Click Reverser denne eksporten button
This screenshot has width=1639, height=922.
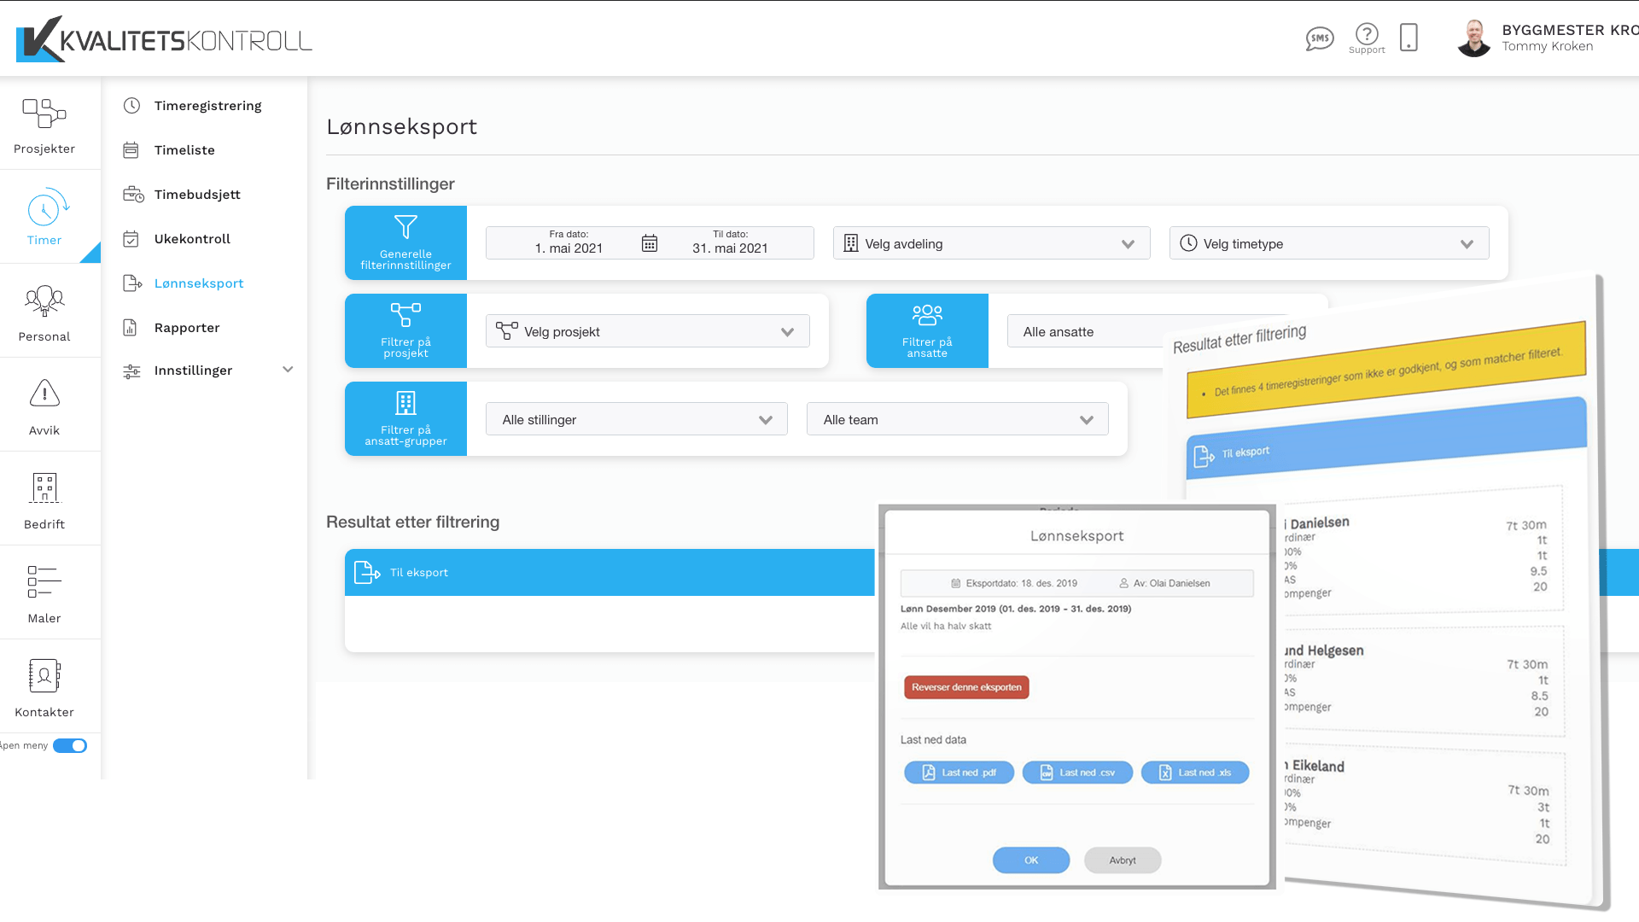pos(966,687)
